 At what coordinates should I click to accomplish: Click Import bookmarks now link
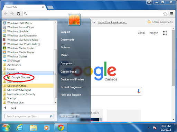click(x=112, y=22)
